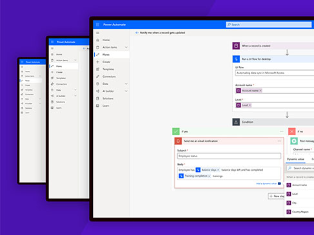This screenshot has width=314, height=235.
Task: Remove the Level token with its X
Action: [x=250, y=105]
